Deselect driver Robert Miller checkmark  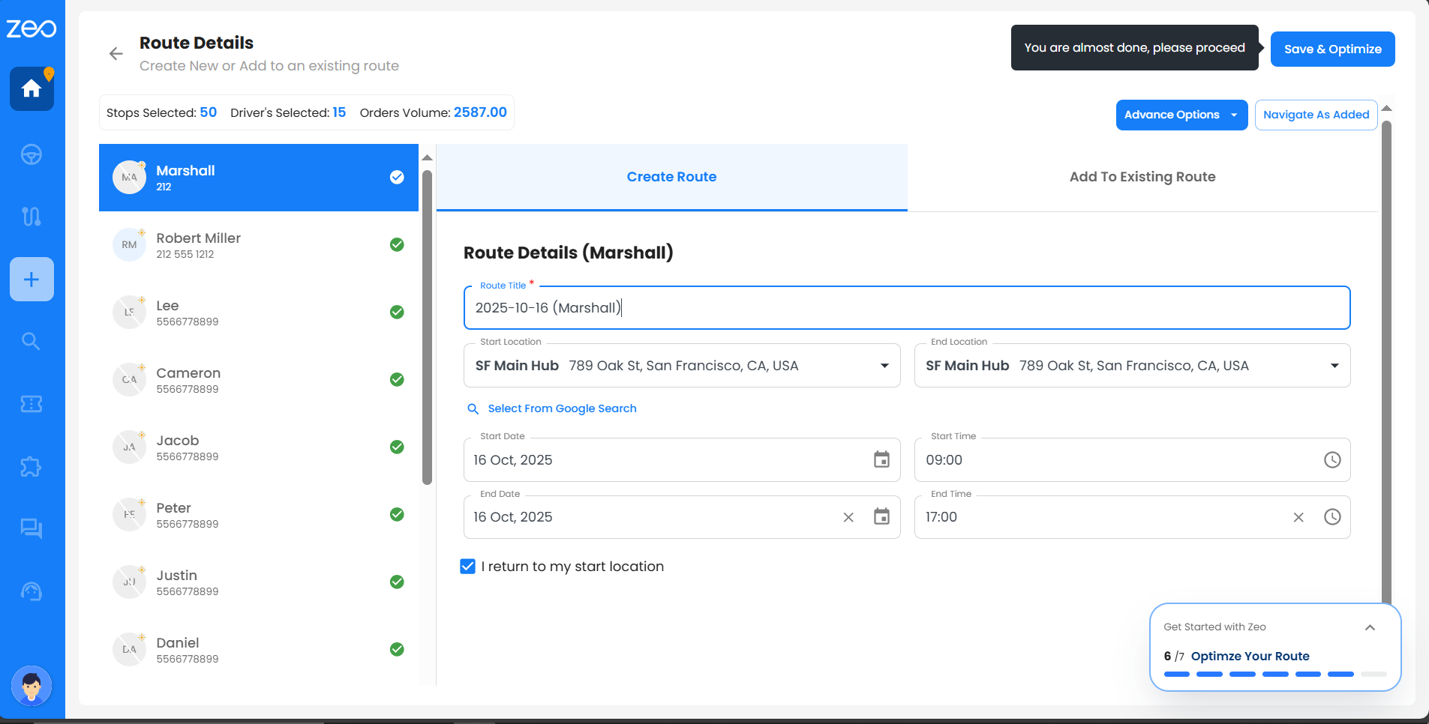[x=397, y=245]
